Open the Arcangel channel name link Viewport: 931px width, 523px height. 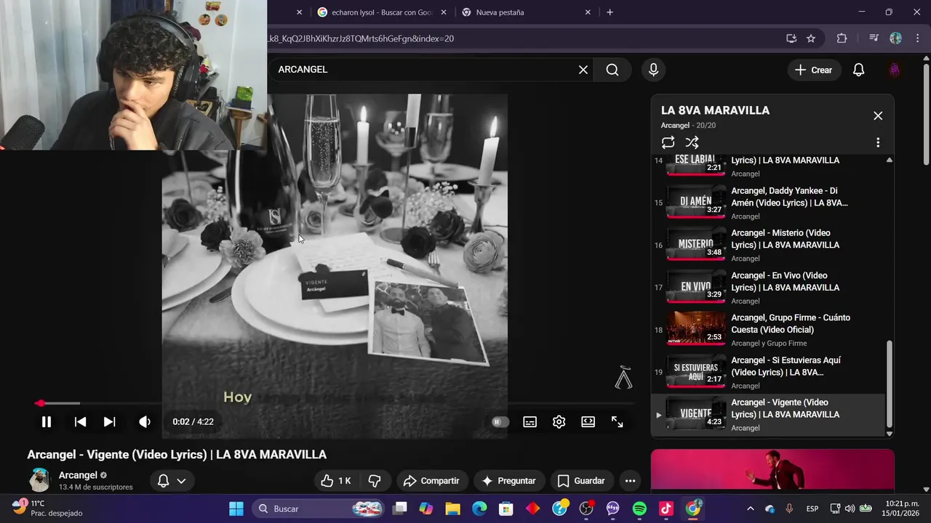coord(78,475)
